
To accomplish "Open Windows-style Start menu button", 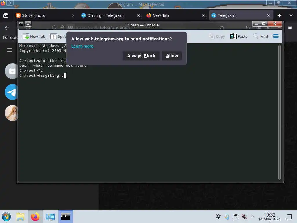I will click(x=6, y=217).
